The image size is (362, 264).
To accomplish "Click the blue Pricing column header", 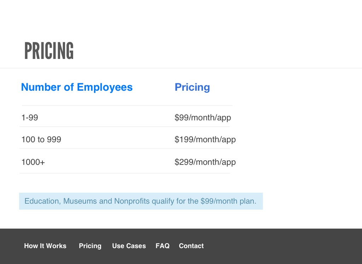I will point(192,87).
